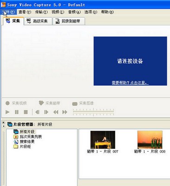Open the 视频(I) menu
170x186 pixels.
pos(58,12)
